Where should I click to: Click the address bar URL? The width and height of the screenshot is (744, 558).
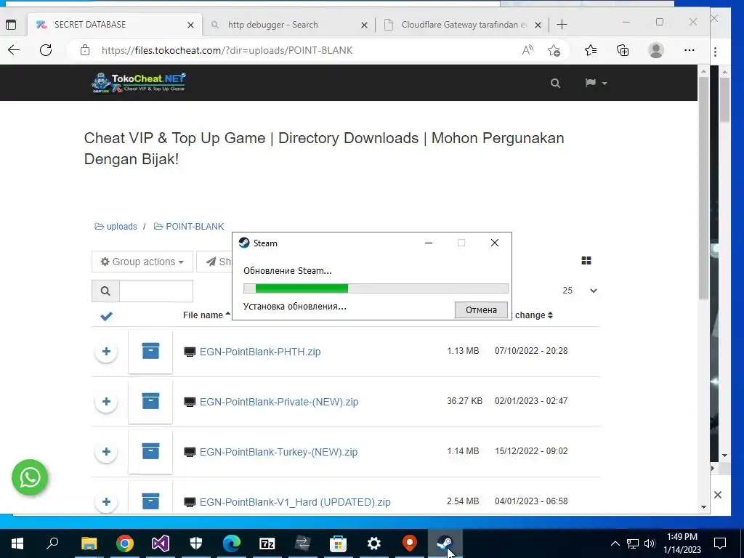(227, 50)
